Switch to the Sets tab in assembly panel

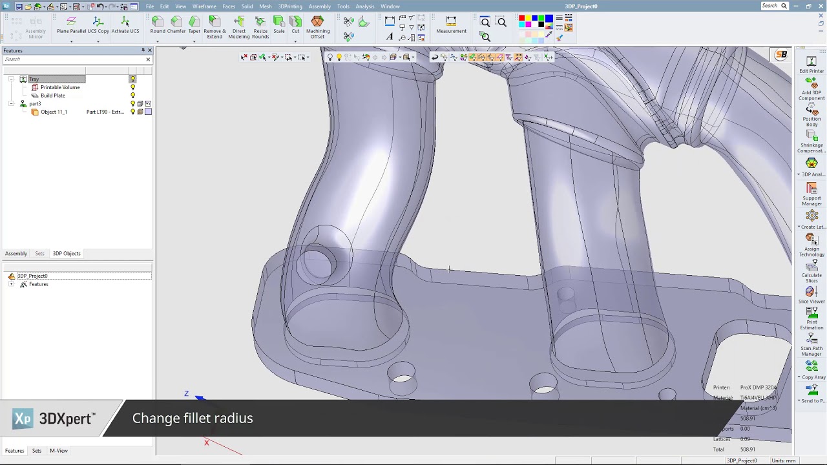pyautogui.click(x=39, y=254)
